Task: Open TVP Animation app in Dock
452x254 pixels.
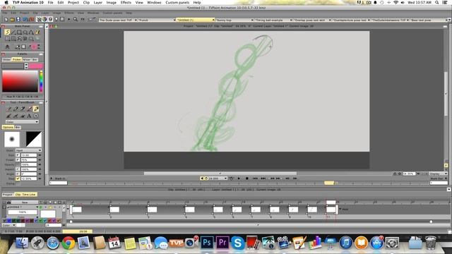Action: [x=176, y=243]
